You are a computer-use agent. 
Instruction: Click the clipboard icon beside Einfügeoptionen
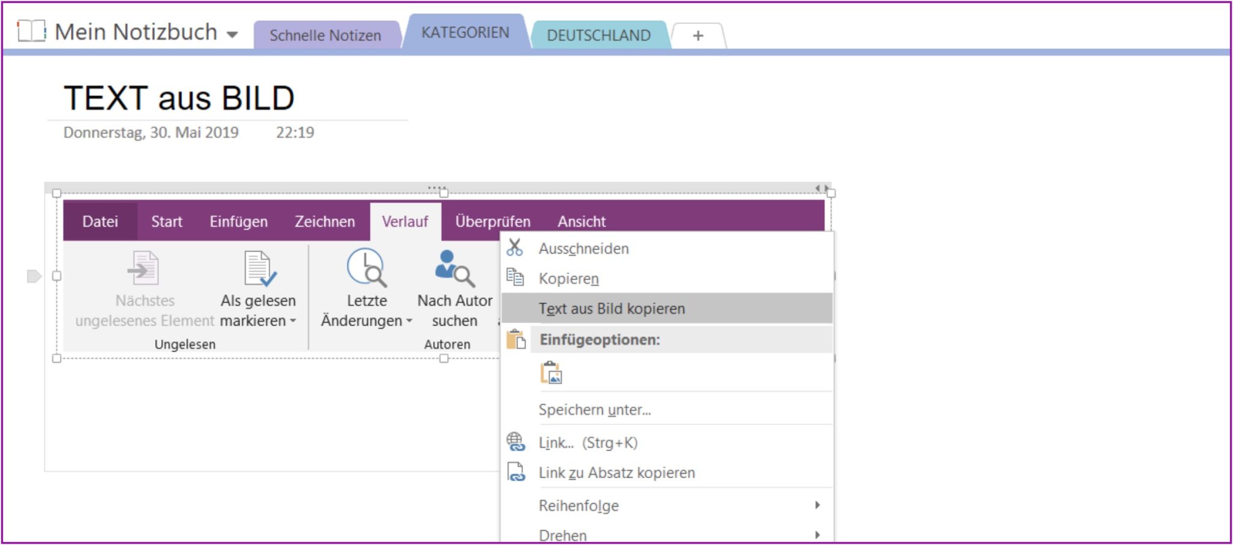click(x=516, y=339)
